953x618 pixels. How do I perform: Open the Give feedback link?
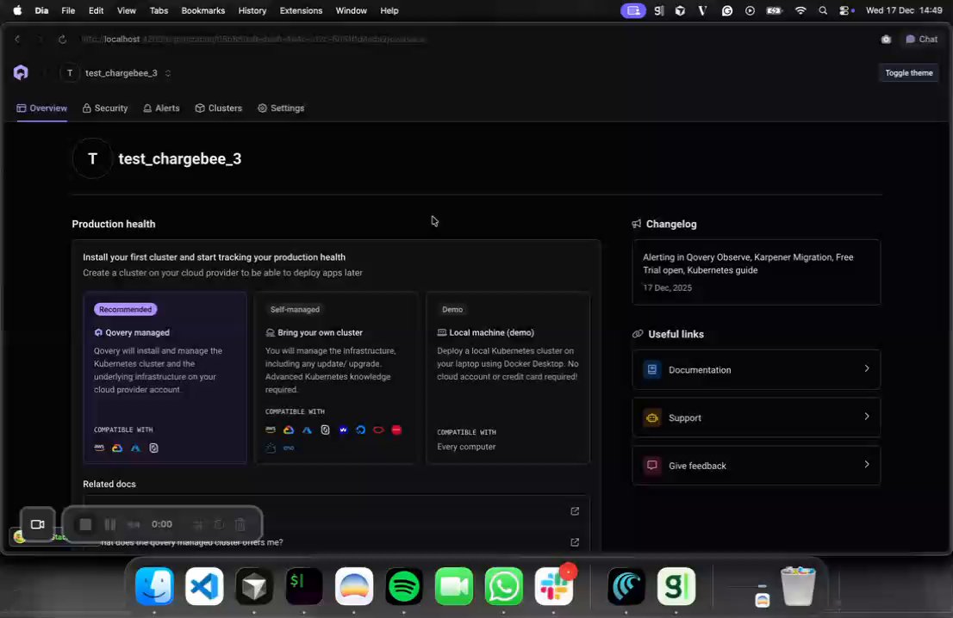tap(756, 465)
